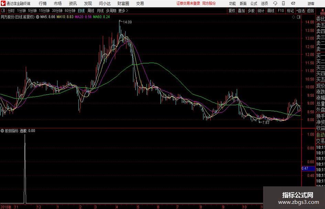Click the 多股 multi-stock toolbar button
The height and width of the screenshot is (209, 325).
(x=251, y=11)
